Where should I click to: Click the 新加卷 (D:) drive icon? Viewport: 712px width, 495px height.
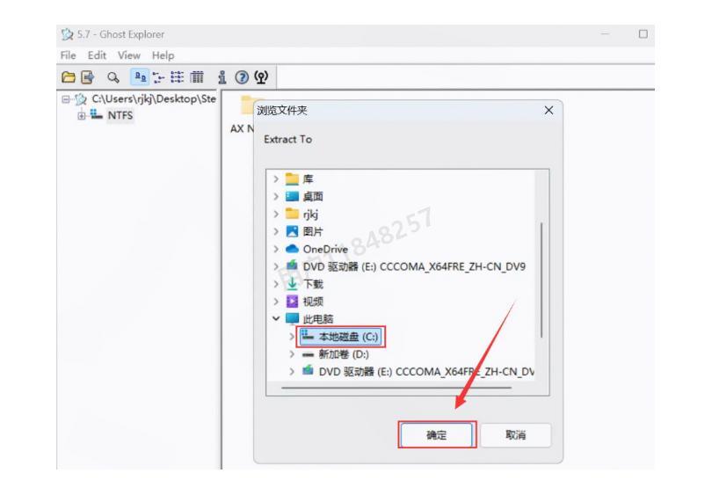coord(308,354)
